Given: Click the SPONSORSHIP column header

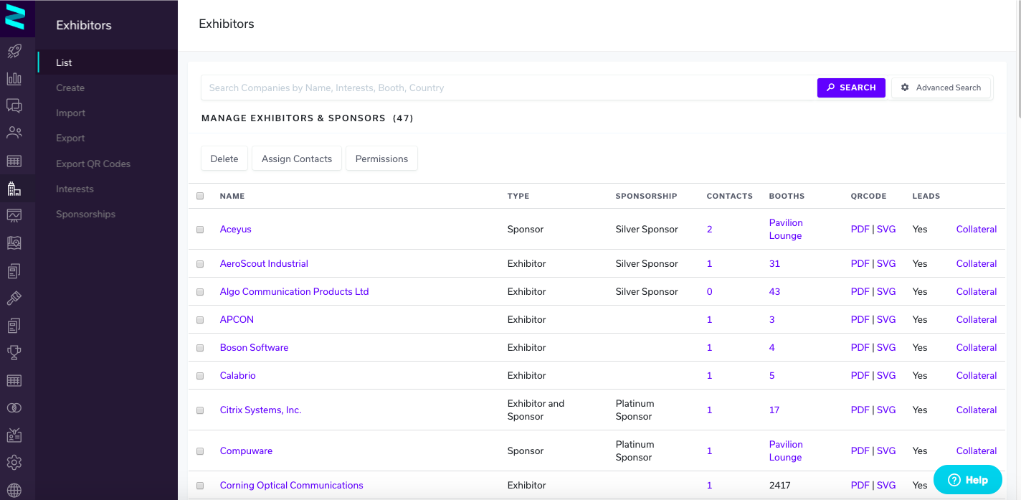Looking at the screenshot, I should click(646, 196).
